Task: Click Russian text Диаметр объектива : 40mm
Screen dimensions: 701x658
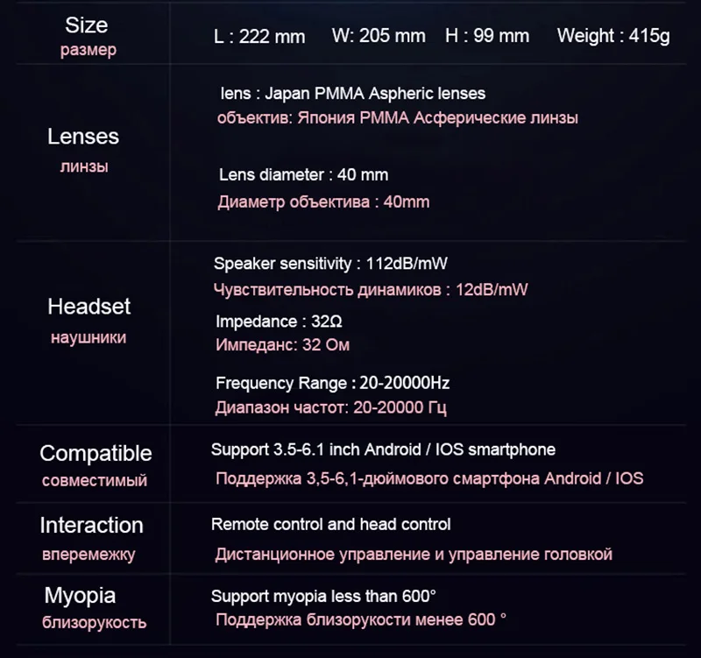Action: 323,202
